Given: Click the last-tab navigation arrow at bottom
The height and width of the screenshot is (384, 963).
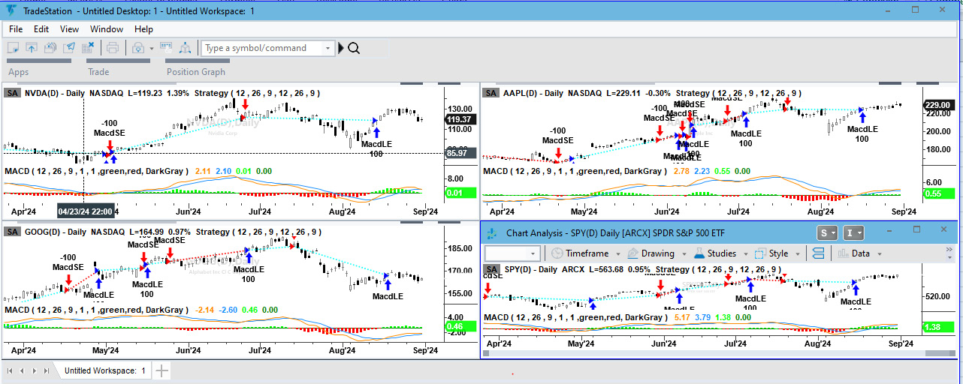Looking at the screenshot, I should point(47,370).
